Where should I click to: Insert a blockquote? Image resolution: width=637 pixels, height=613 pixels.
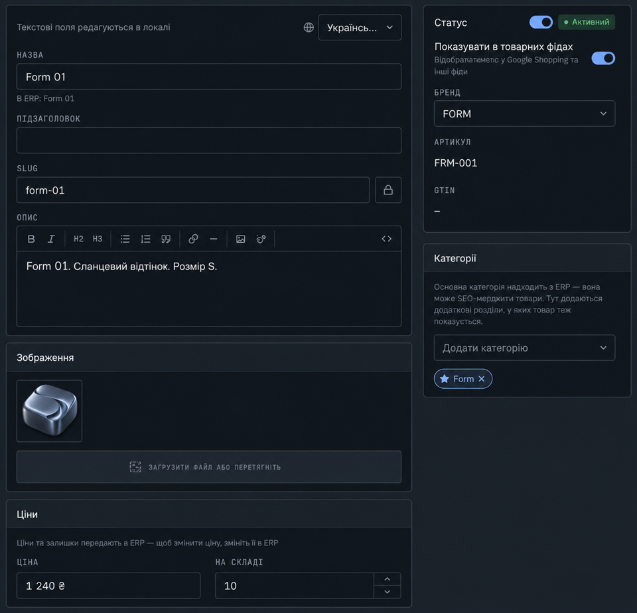click(x=166, y=239)
